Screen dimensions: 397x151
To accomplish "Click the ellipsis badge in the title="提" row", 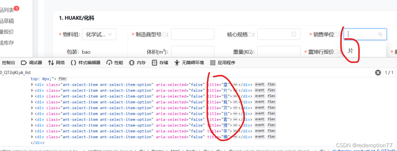I will (x=235, y=125).
